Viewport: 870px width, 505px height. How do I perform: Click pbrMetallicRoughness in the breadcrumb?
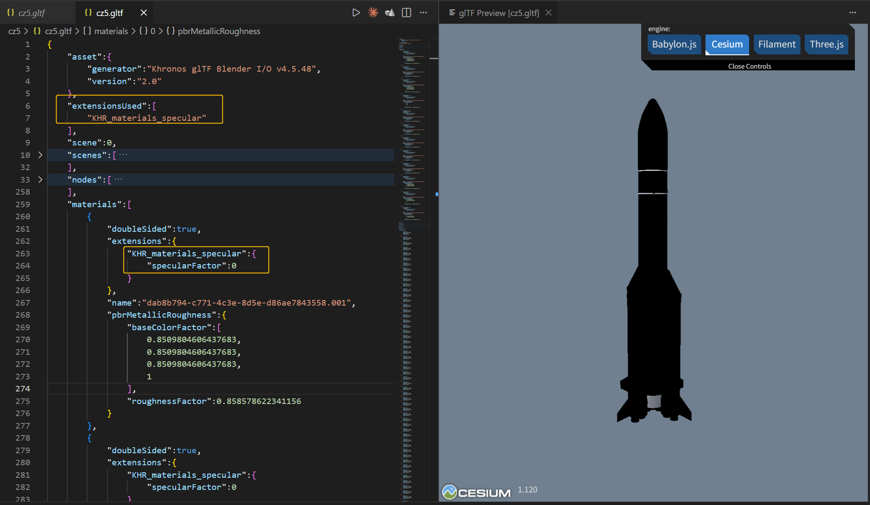pos(218,31)
